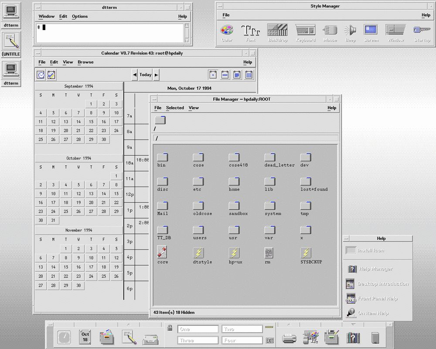The height and width of the screenshot is (349, 436).
Task: Switch Calendar to day view icon
Action: [213, 75]
